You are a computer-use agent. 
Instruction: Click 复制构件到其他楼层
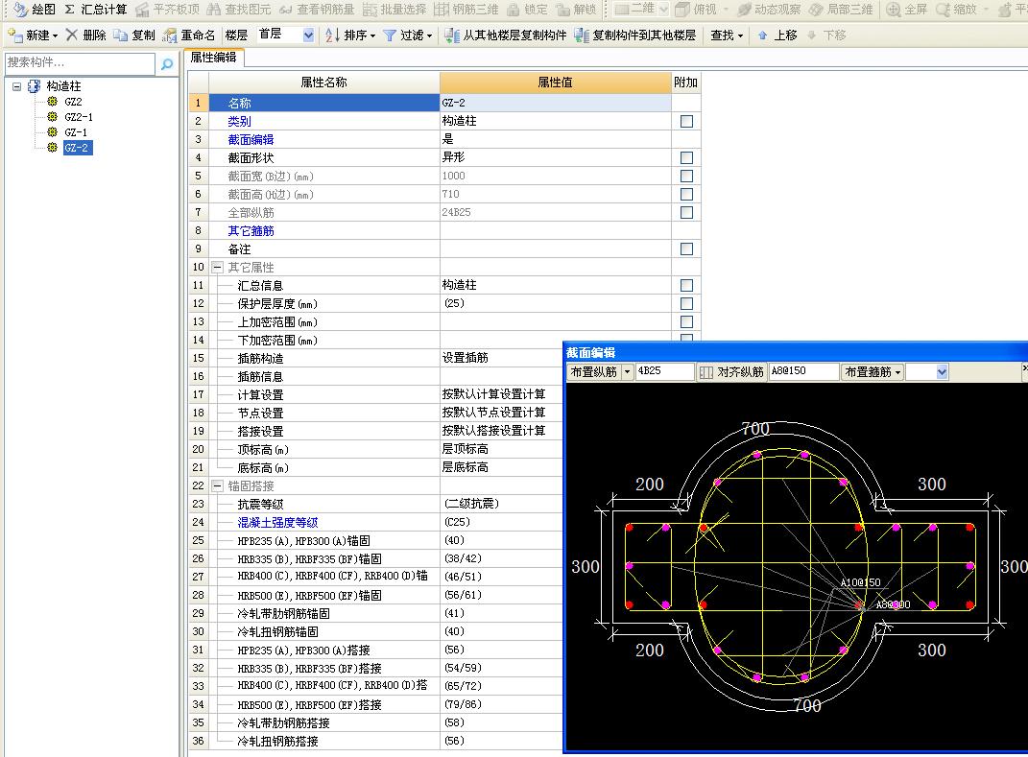click(634, 35)
